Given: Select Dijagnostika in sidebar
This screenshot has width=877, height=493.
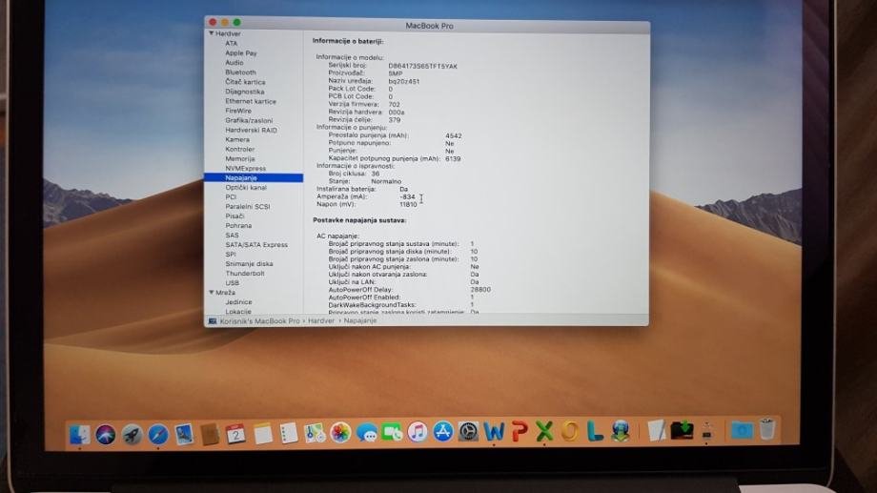Looking at the screenshot, I should pyautogui.click(x=244, y=92).
